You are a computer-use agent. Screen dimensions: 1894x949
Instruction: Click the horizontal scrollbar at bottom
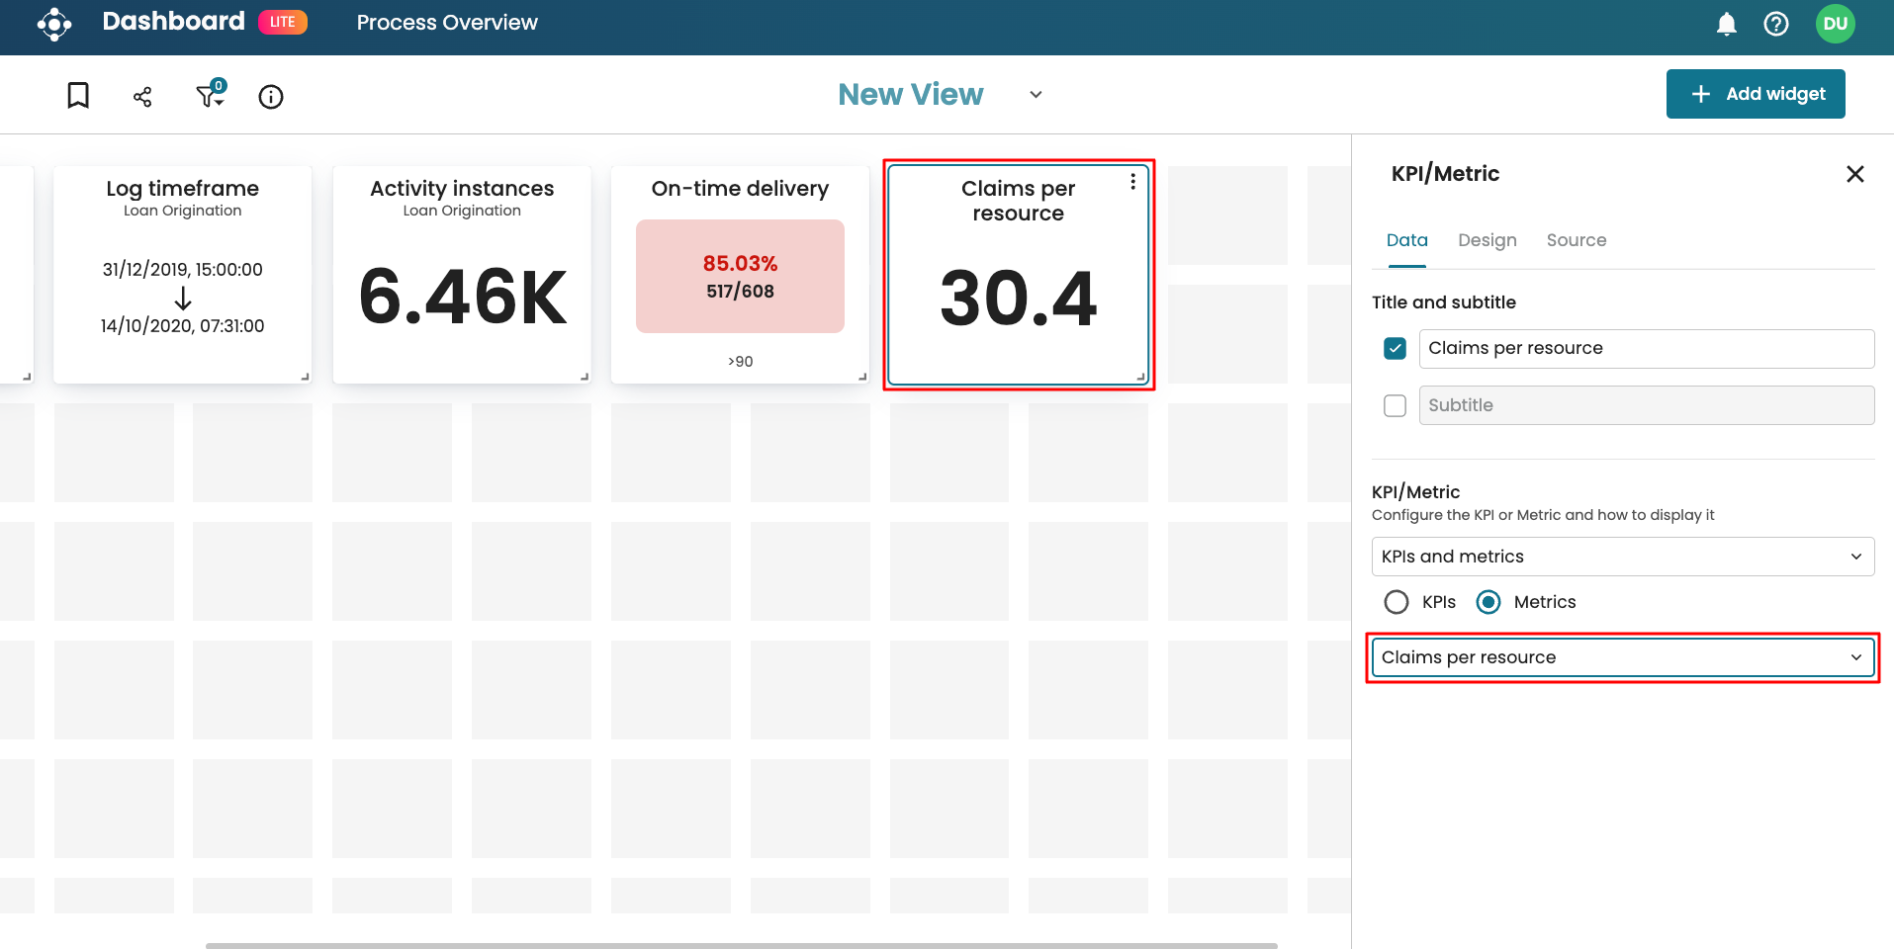[x=741, y=945]
